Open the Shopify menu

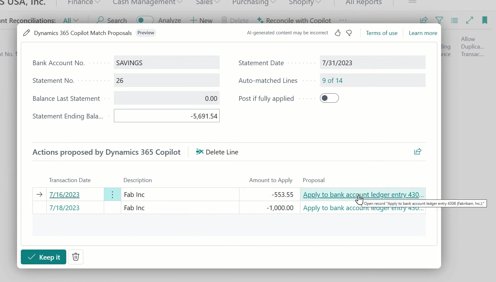[305, 3]
